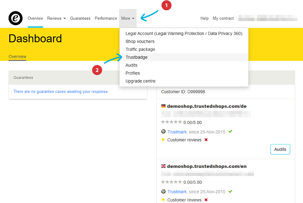Select the Overview sub-tab under Dashboard
This screenshot has height=203, width=303.
(17, 57)
